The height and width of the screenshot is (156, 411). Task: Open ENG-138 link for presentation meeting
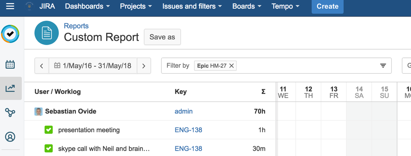(x=188, y=130)
